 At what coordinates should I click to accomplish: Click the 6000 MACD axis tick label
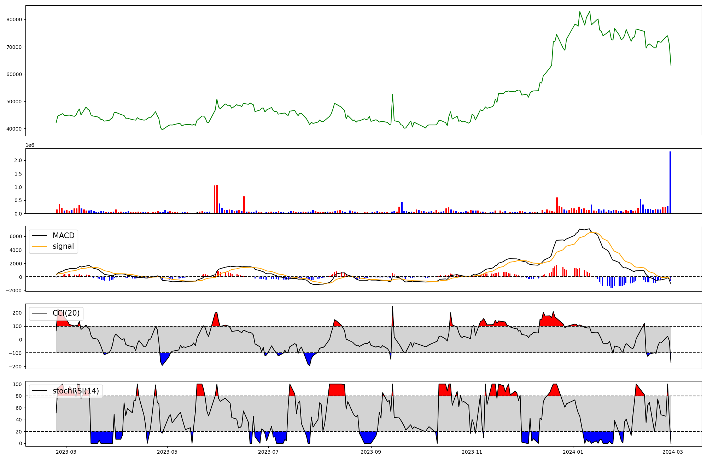point(16,236)
